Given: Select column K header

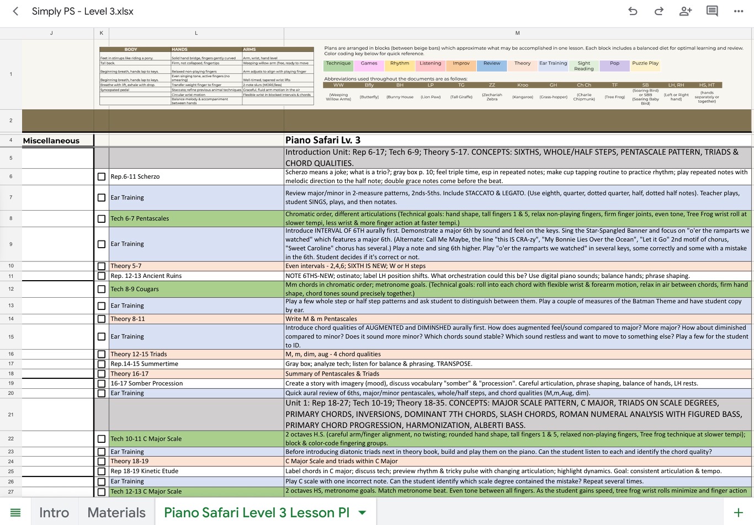Looking at the screenshot, I should coord(102,33).
